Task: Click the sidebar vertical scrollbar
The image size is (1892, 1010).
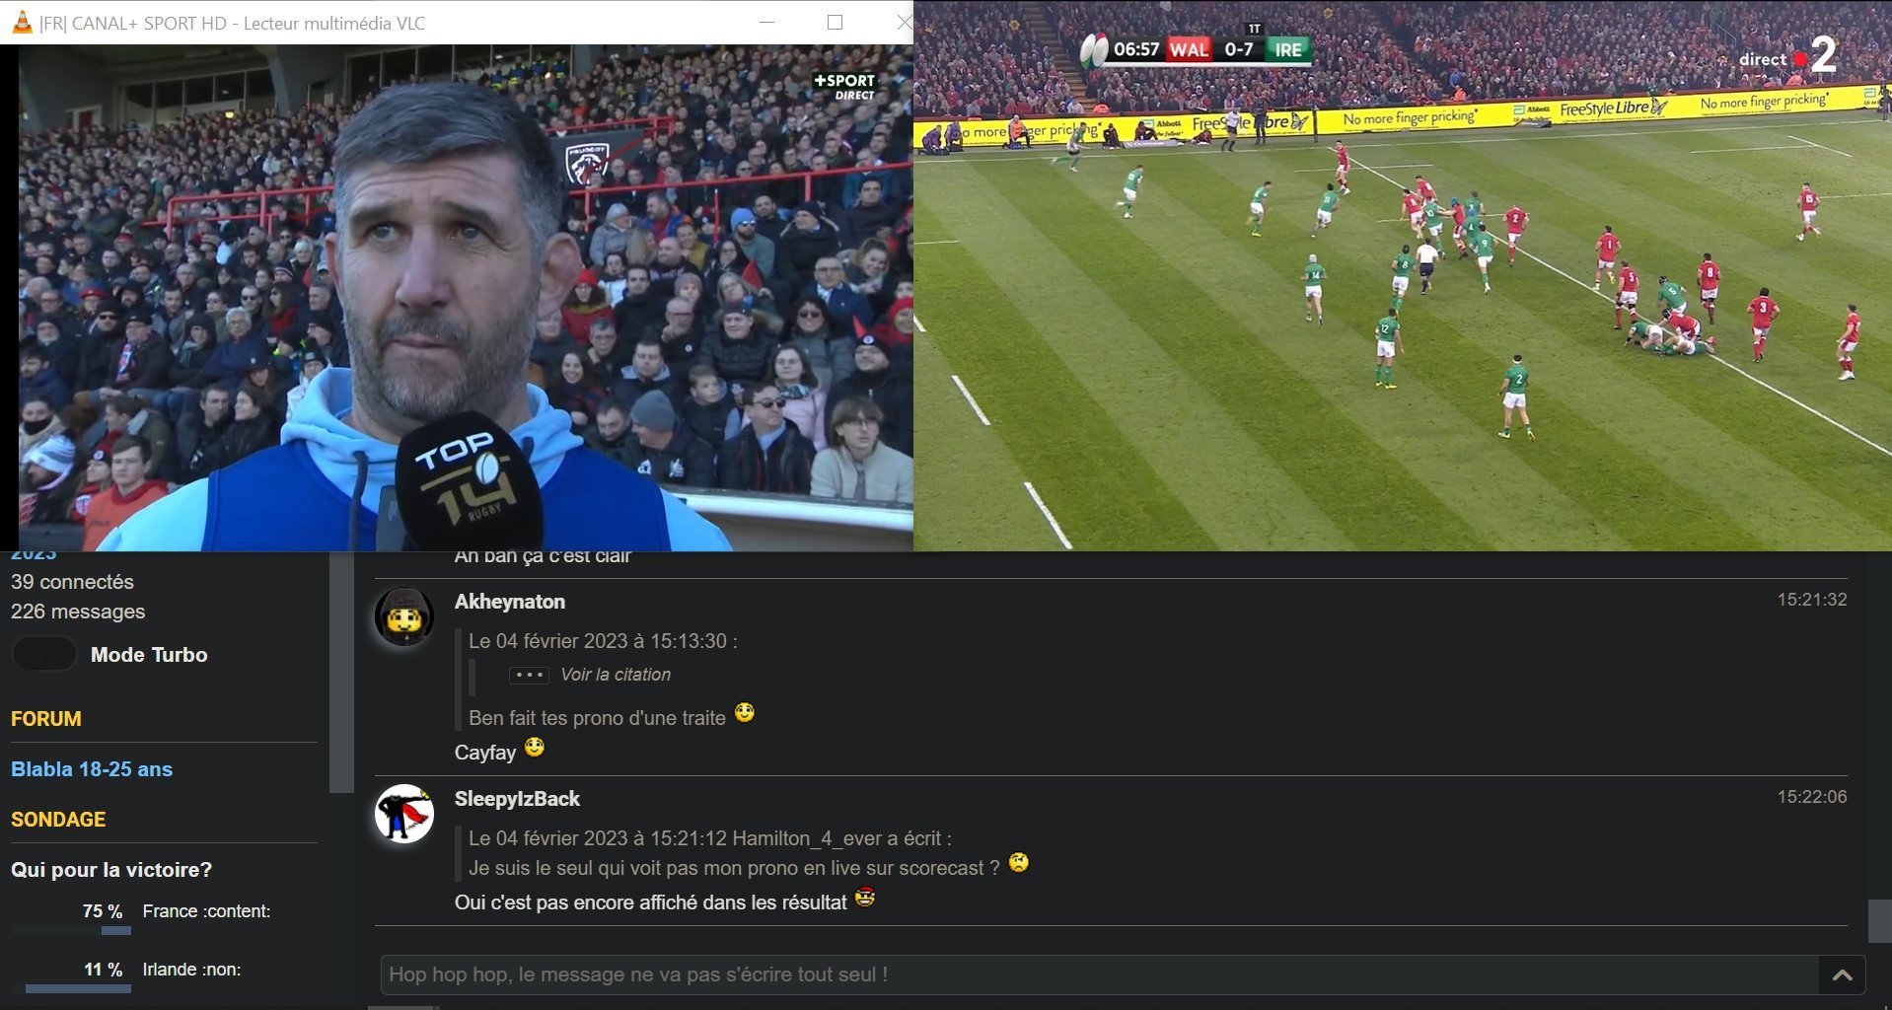Action: 341,672
